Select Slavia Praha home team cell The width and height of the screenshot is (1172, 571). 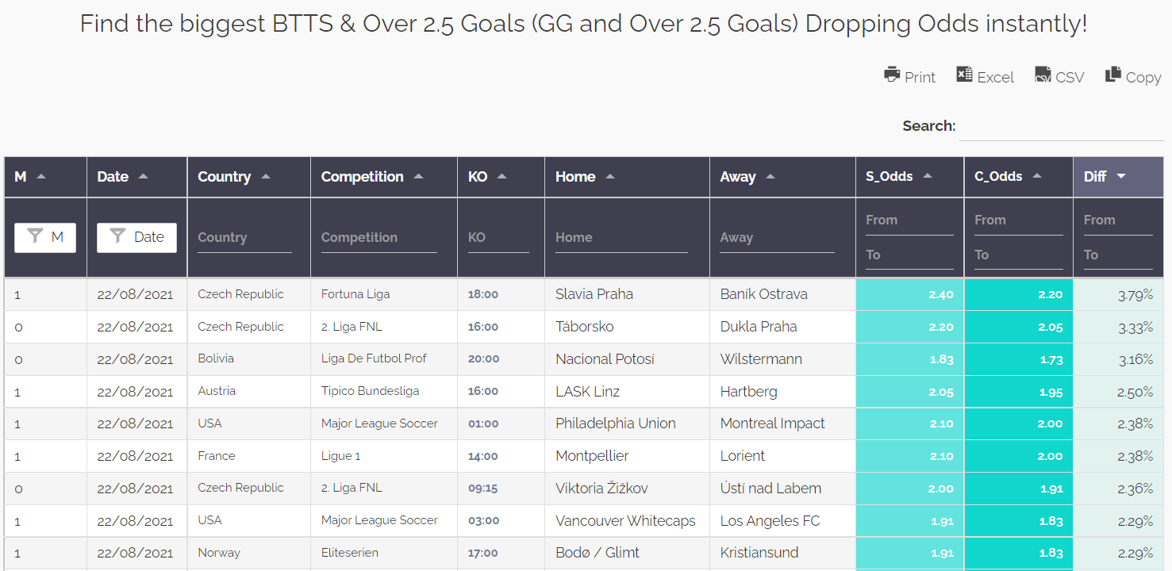click(628, 294)
